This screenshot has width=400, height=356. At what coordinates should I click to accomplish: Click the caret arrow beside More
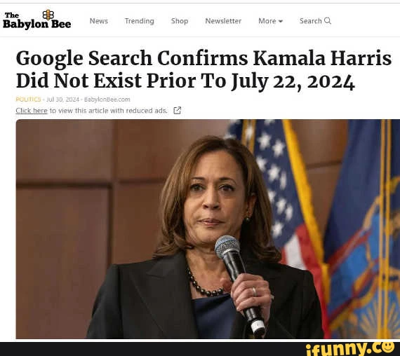[x=281, y=22]
